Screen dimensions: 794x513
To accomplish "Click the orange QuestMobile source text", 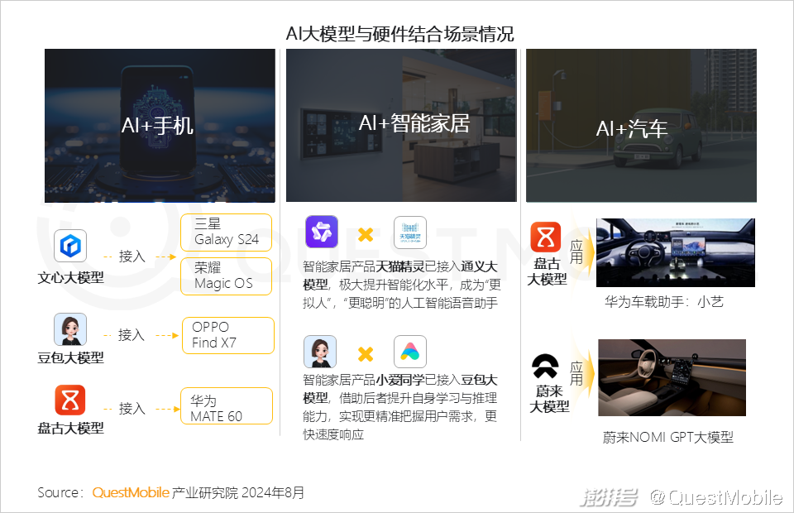I will tap(131, 492).
